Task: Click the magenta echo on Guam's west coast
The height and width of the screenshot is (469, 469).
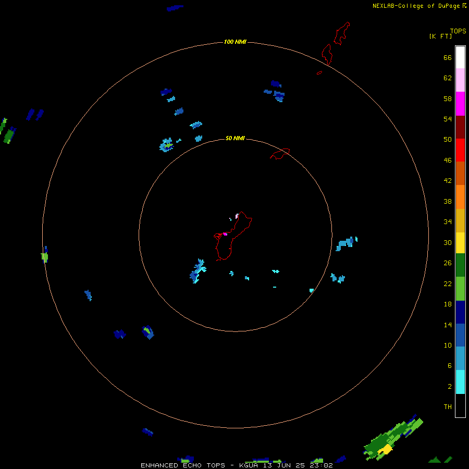Action: [225, 234]
